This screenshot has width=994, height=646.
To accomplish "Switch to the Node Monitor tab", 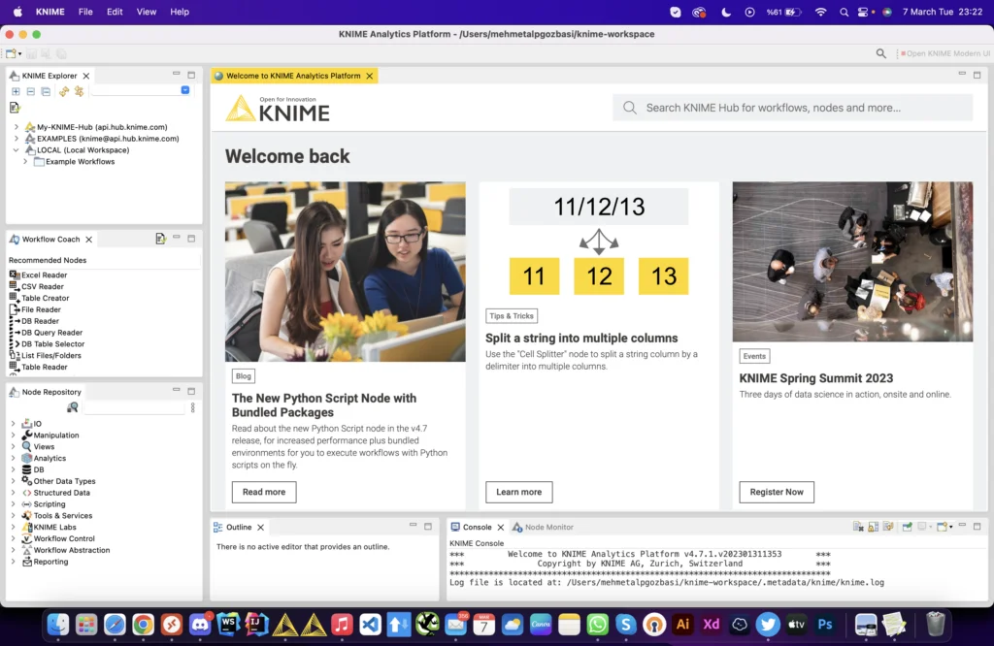I will pyautogui.click(x=548, y=527).
